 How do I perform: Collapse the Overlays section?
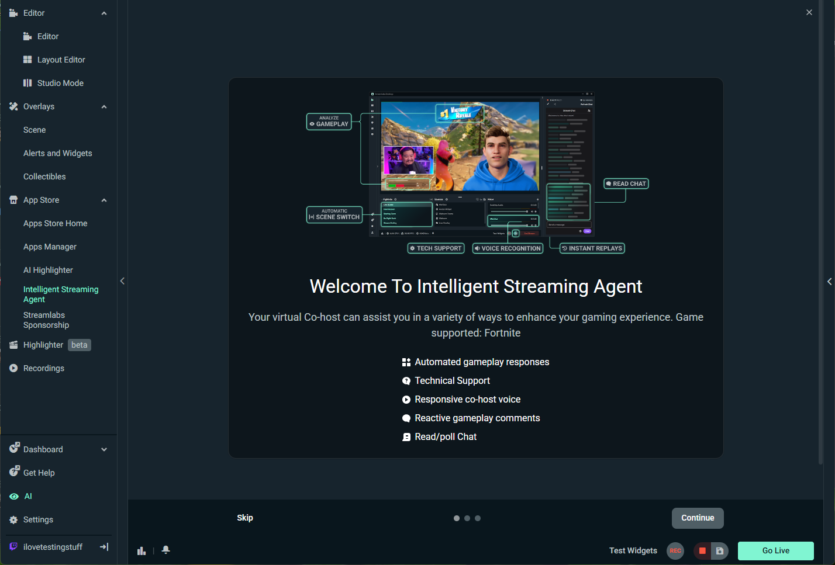[x=103, y=106]
